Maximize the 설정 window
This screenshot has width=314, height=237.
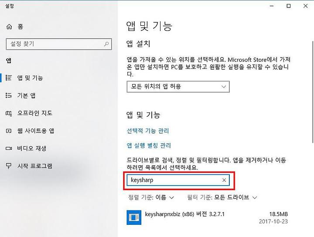(x=289, y=6)
